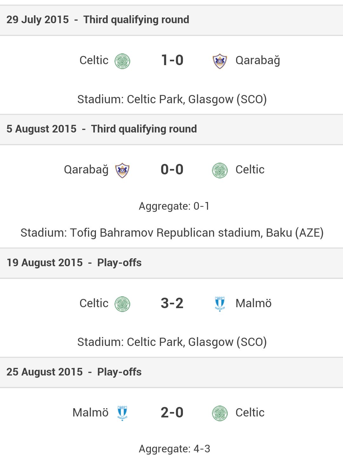Tap Celtic crest in the 5 August match
This screenshot has width=343, height=460.
point(220,170)
